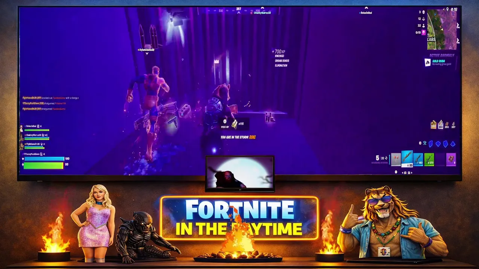Click the 'FlyinHawaiin28 shotgunned FlawlessGame' kill feed line
Viewport: 479px width, 269px height.
44,109
